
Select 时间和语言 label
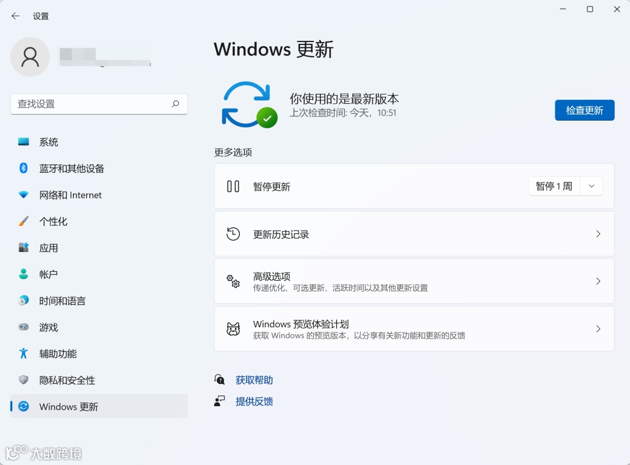click(62, 301)
